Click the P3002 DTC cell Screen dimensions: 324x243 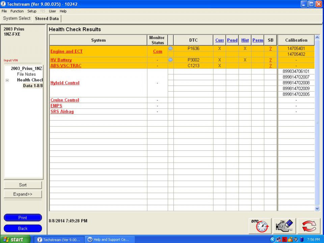(x=193, y=60)
